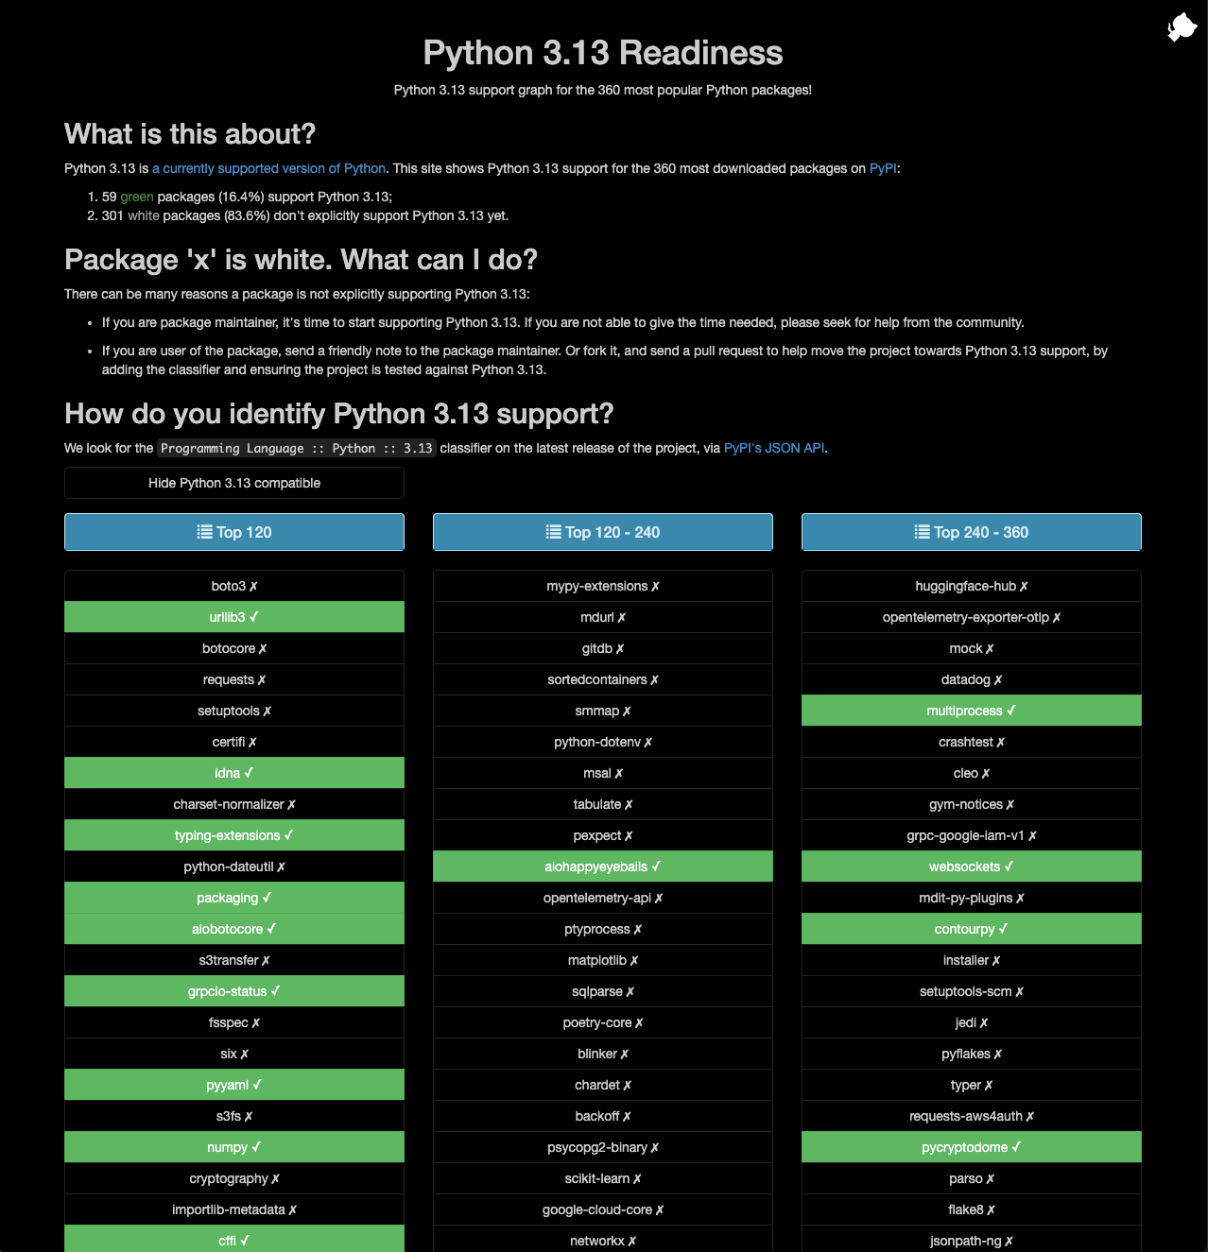The width and height of the screenshot is (1208, 1252).
Task: Open the poetry-core package row
Action: click(603, 1022)
